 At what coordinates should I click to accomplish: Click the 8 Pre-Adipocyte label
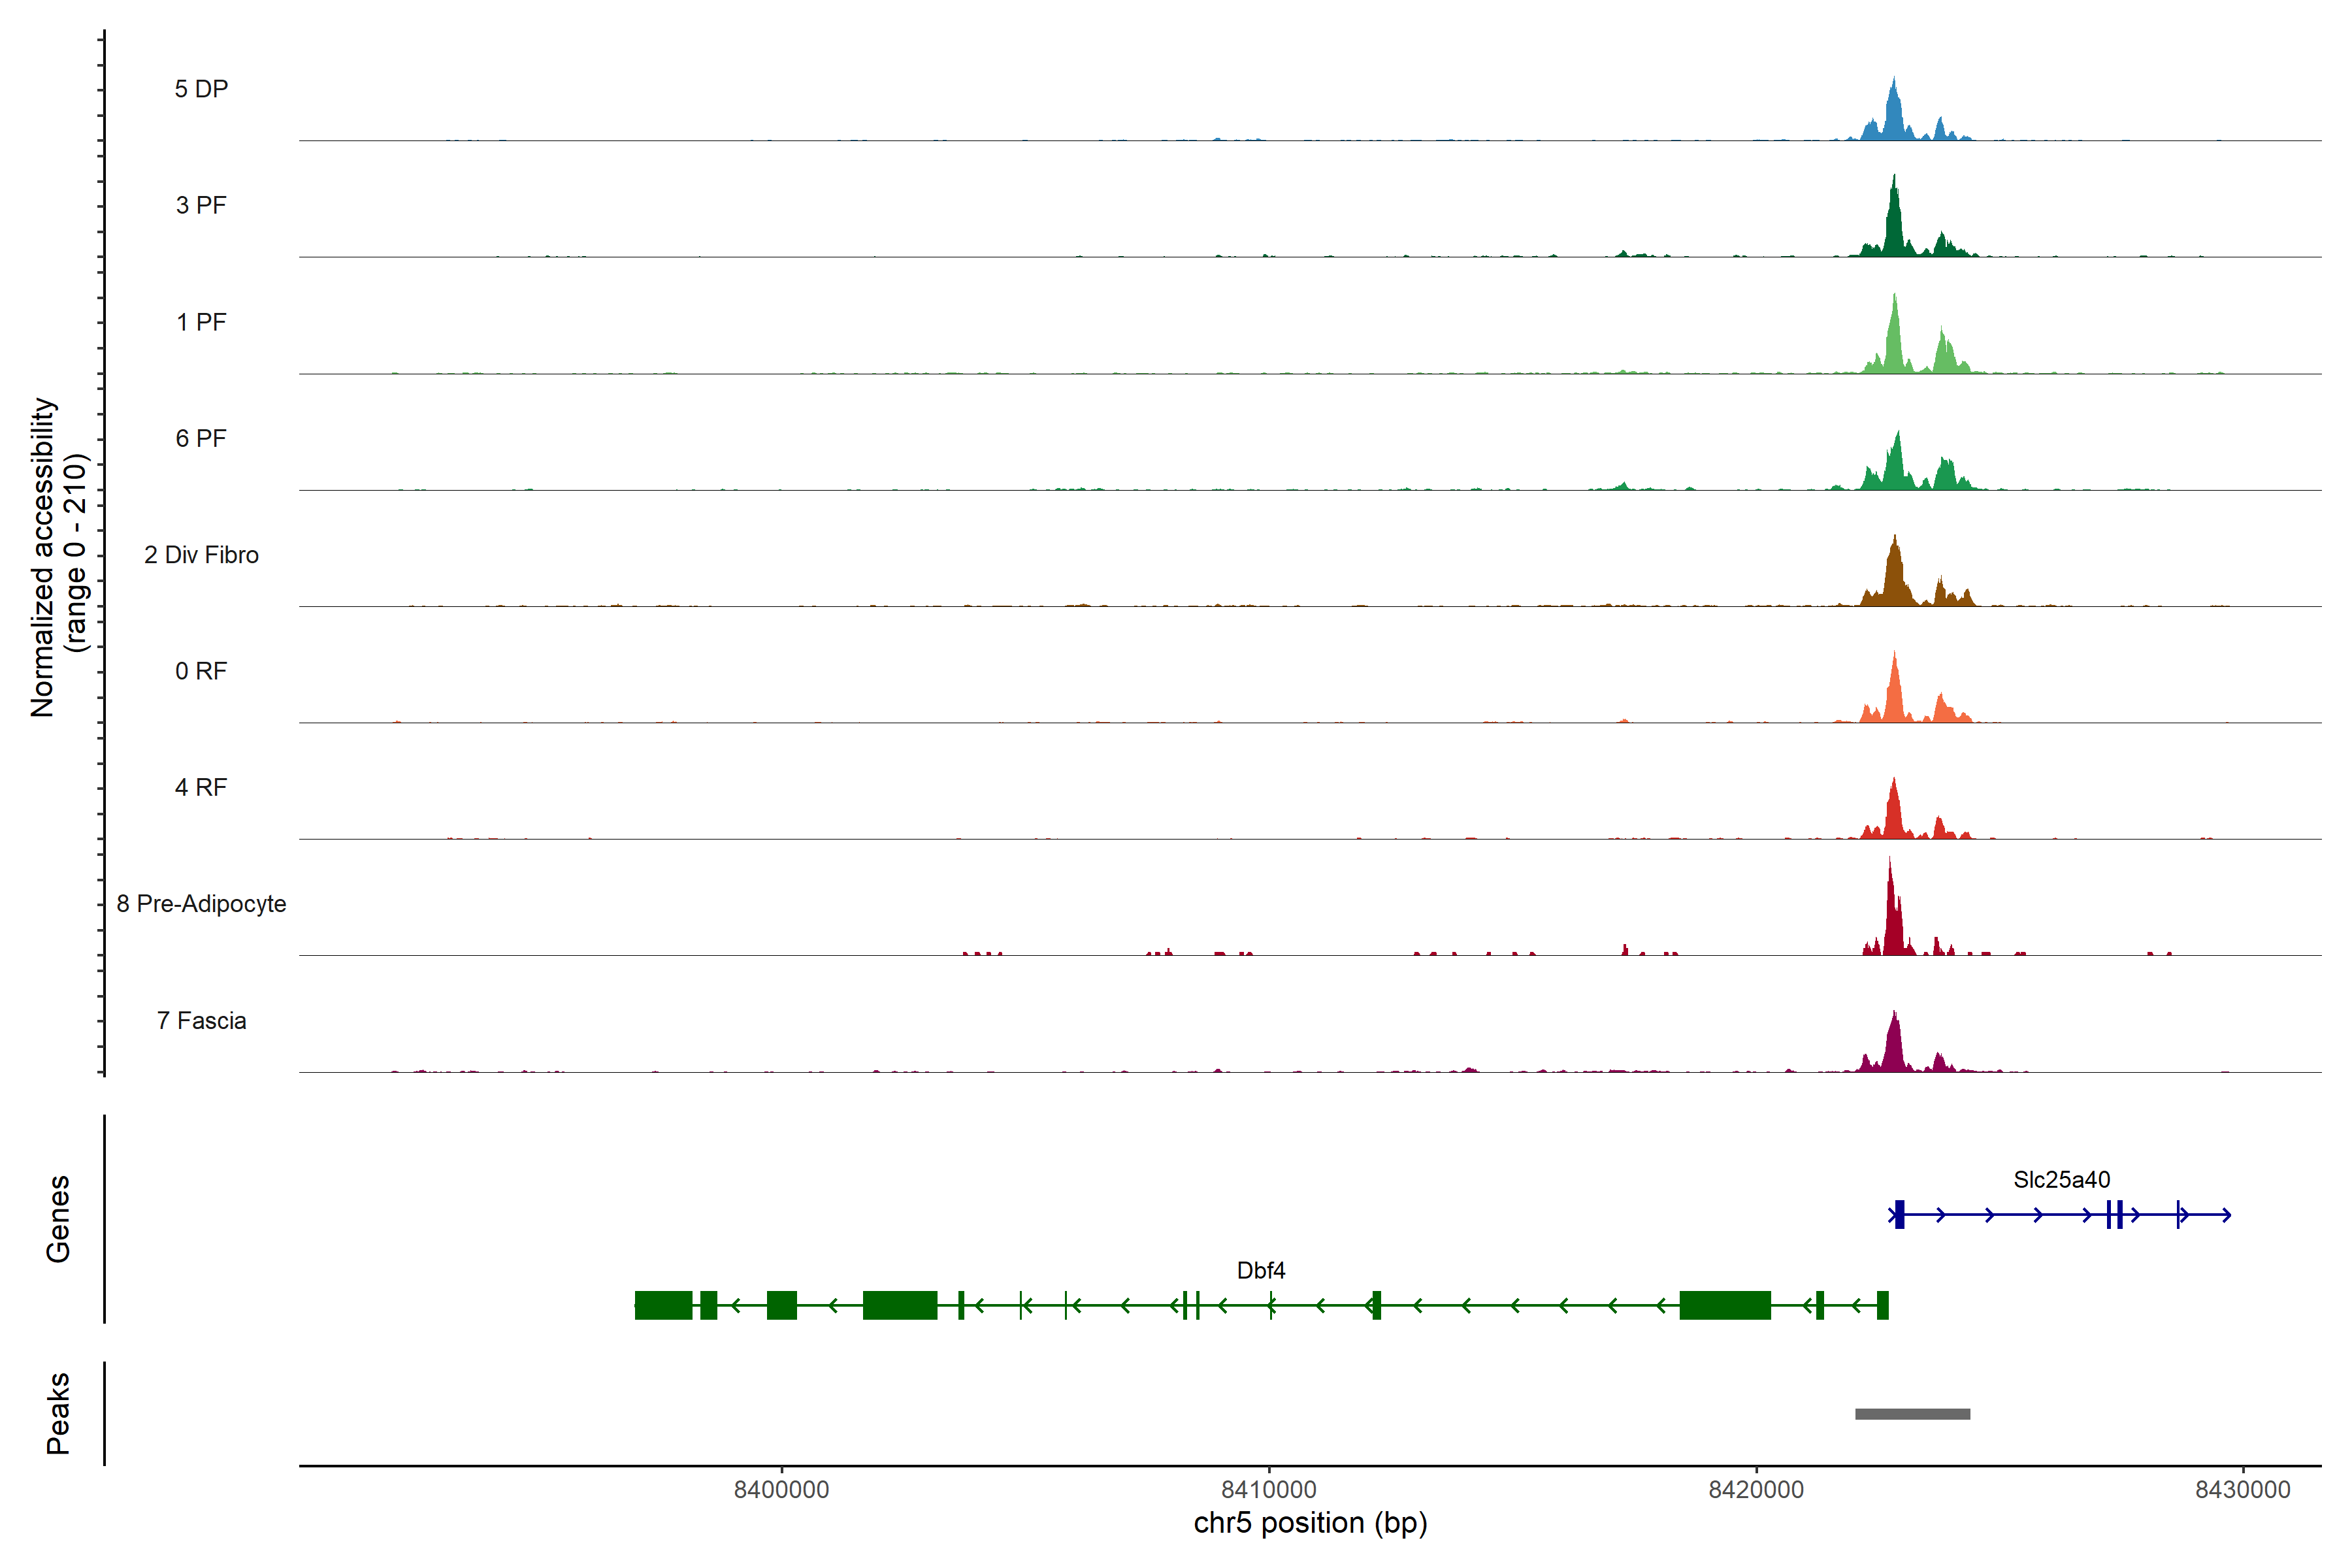pyautogui.click(x=201, y=904)
